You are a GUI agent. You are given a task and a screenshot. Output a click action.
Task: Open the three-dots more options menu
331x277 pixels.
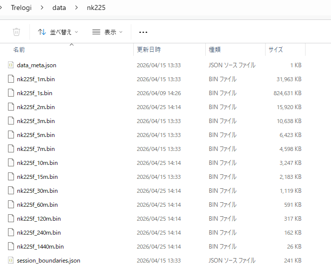click(143, 32)
